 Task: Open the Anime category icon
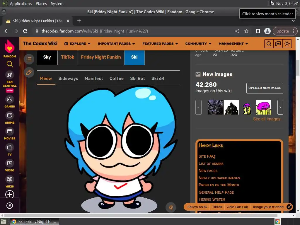point(10,115)
